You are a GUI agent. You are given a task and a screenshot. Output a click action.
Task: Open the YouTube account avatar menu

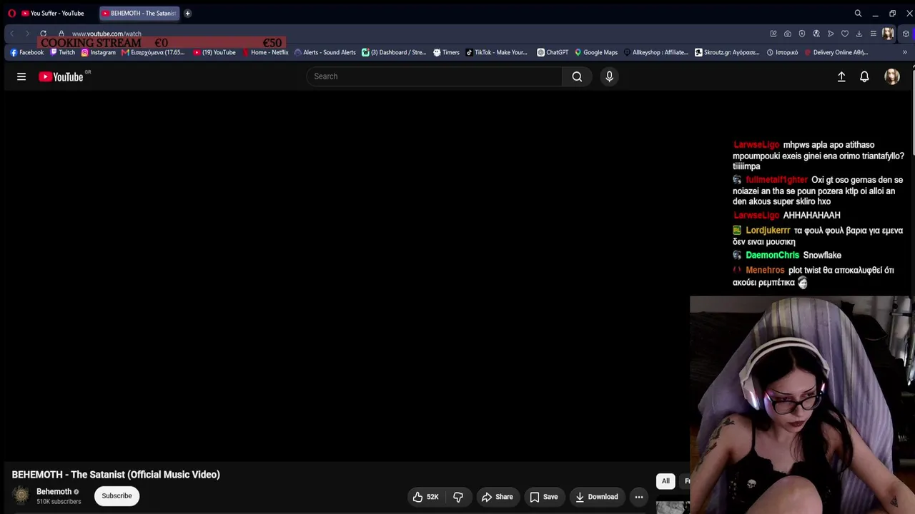892,76
